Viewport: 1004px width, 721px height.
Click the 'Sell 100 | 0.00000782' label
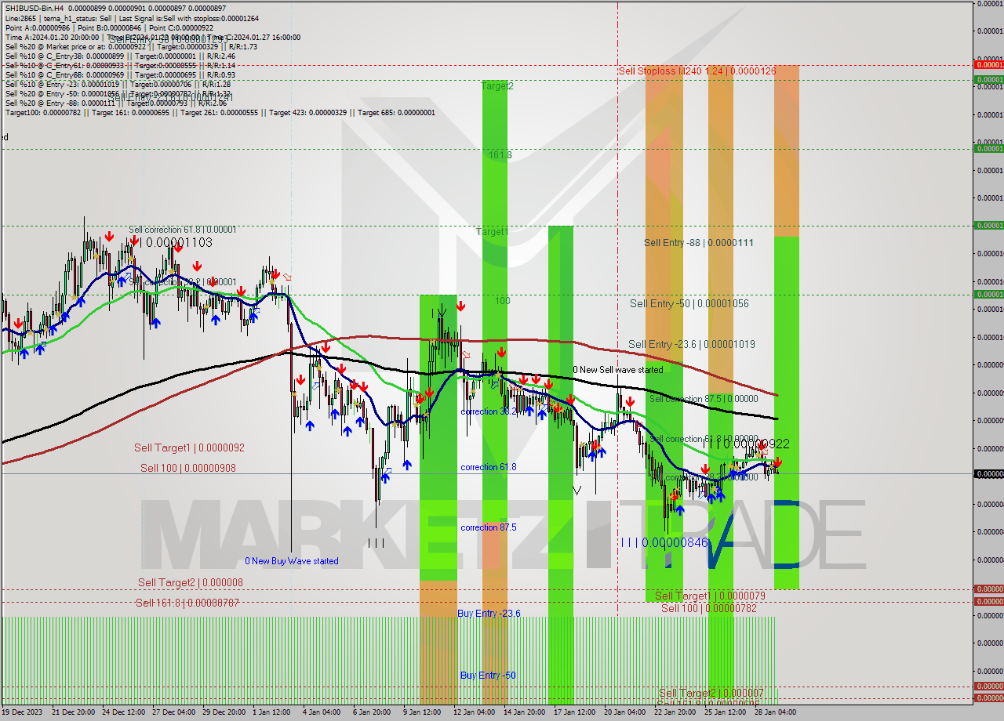pos(709,607)
